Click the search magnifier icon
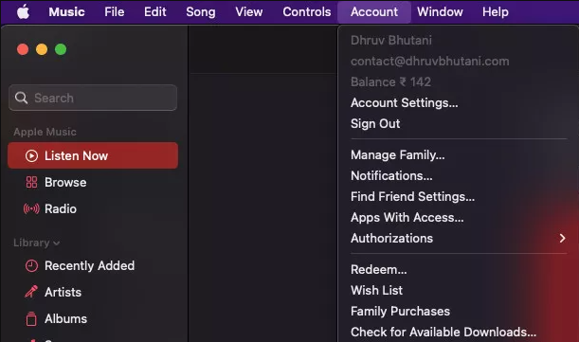Viewport: 579px width, 342px height. (21, 98)
